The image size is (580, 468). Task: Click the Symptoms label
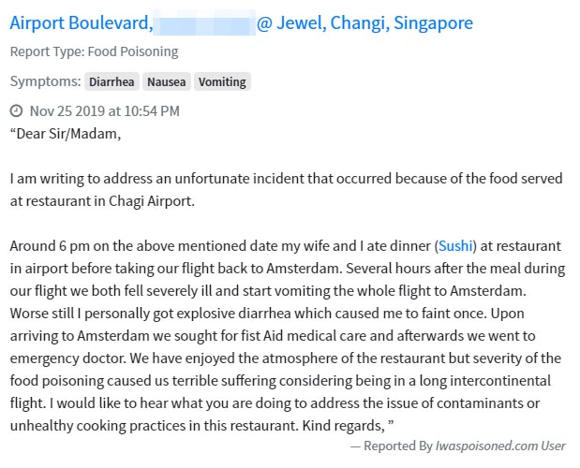coord(44,81)
